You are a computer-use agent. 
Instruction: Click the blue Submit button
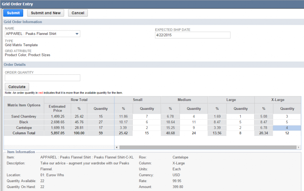(13, 13)
